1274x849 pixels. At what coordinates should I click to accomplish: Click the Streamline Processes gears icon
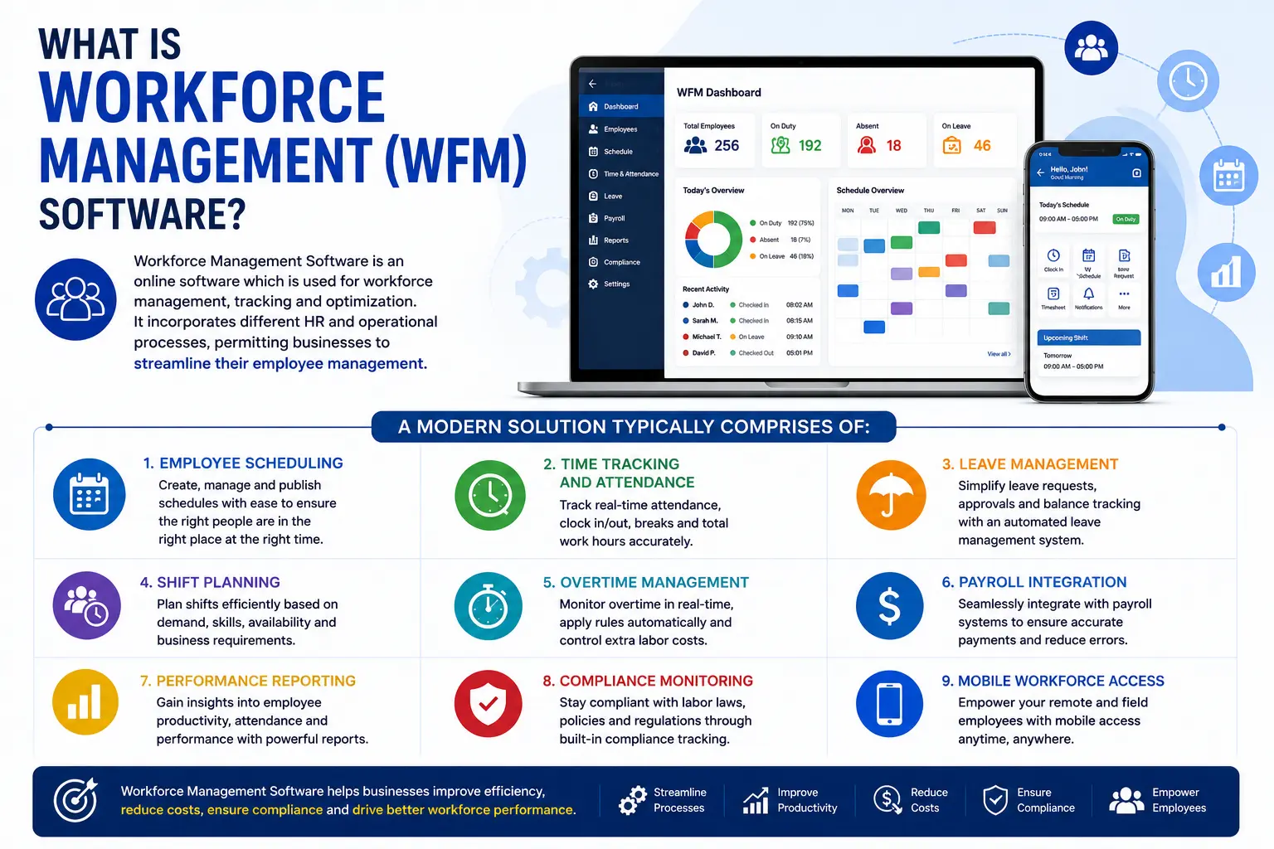633,800
